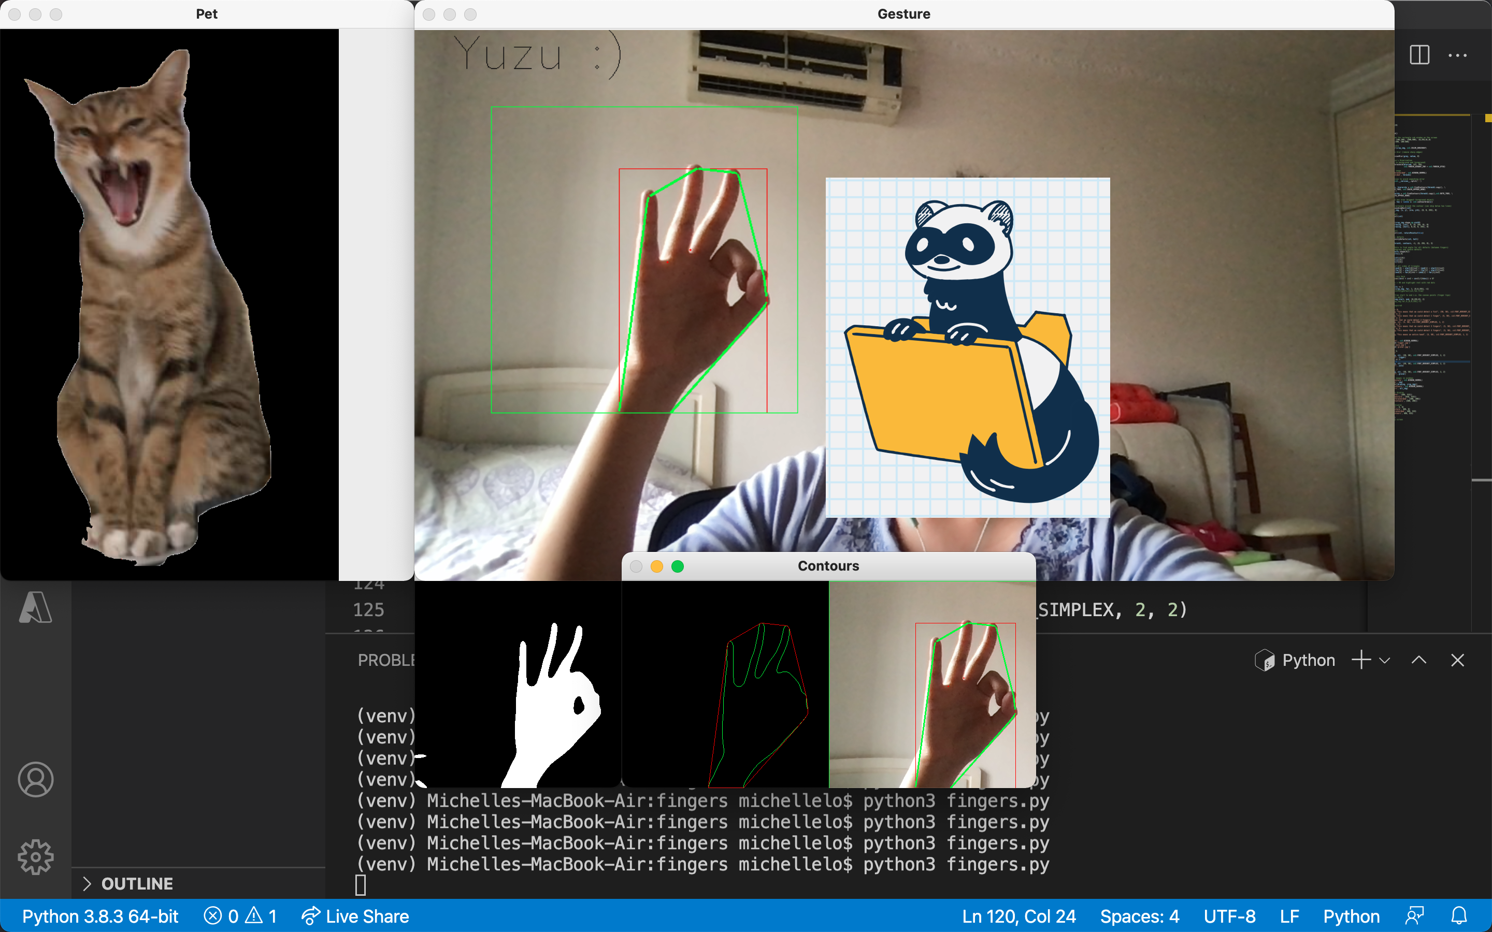Click the UTF-8 encoding selector

coord(1229,916)
